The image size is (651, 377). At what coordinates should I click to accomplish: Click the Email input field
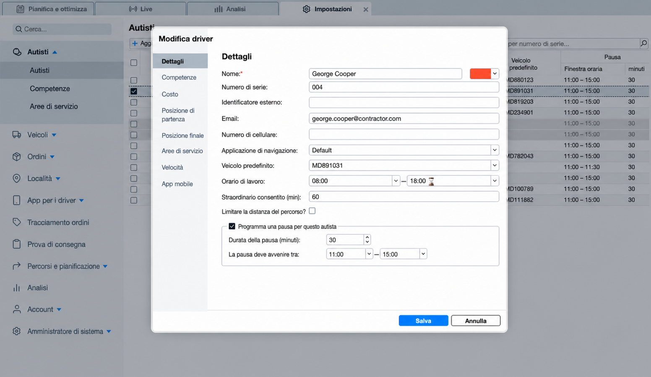tap(404, 118)
